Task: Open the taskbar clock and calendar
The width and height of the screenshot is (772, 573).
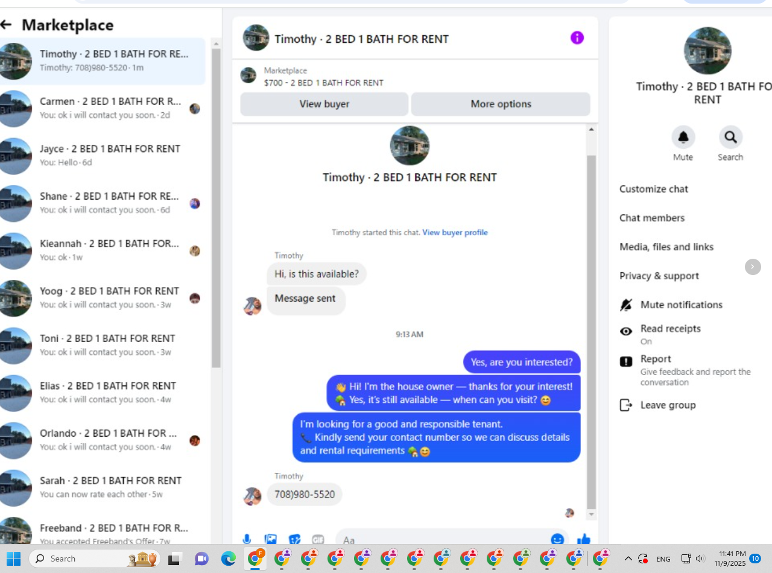Action: (x=730, y=559)
